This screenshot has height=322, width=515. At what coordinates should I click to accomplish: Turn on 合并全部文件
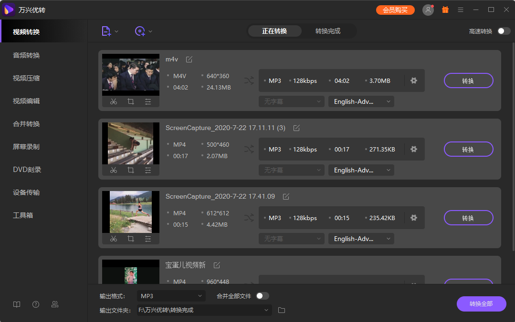click(262, 295)
